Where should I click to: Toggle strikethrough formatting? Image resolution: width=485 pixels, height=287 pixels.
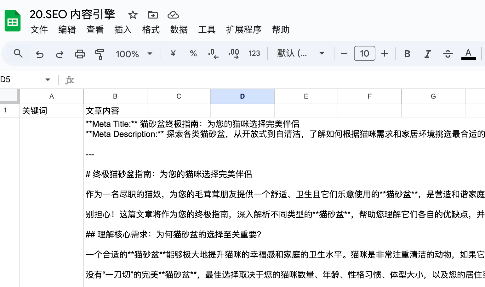pos(448,54)
